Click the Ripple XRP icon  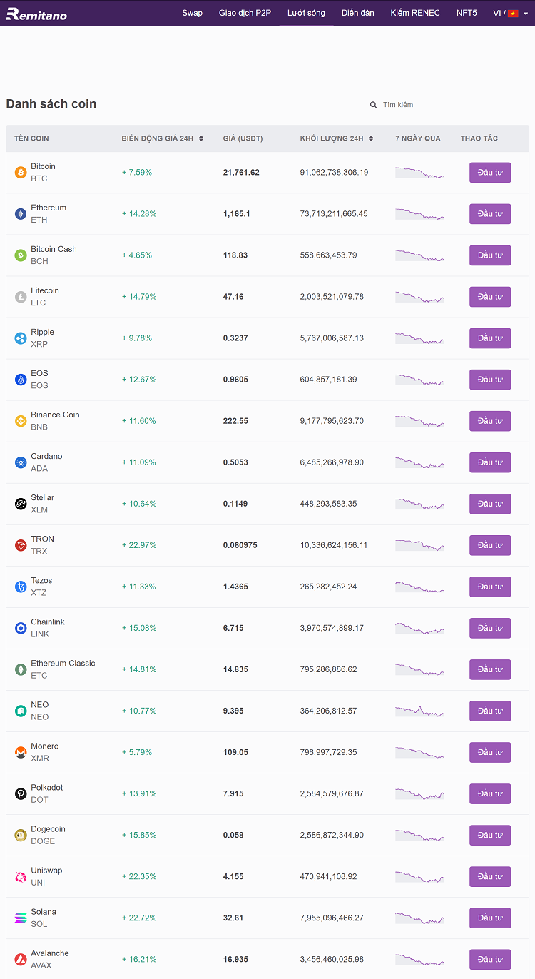(21, 338)
